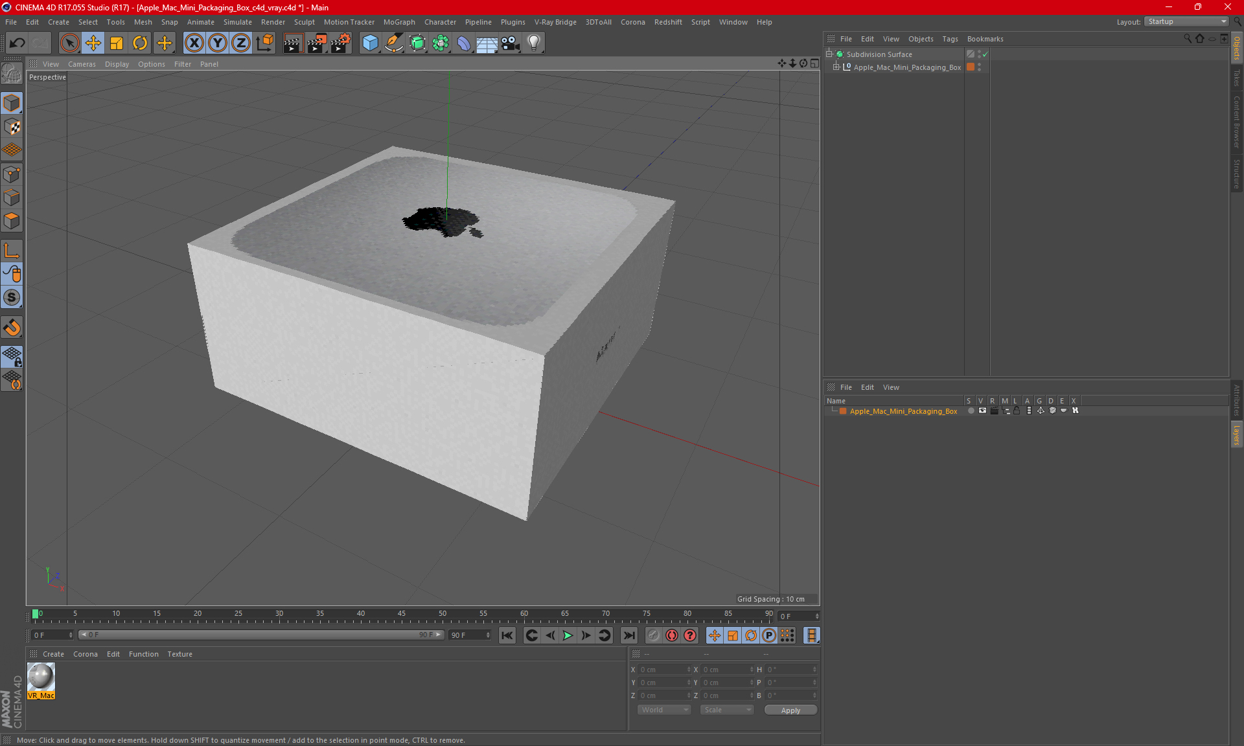
Task: Go to next frame
Action: 586,635
